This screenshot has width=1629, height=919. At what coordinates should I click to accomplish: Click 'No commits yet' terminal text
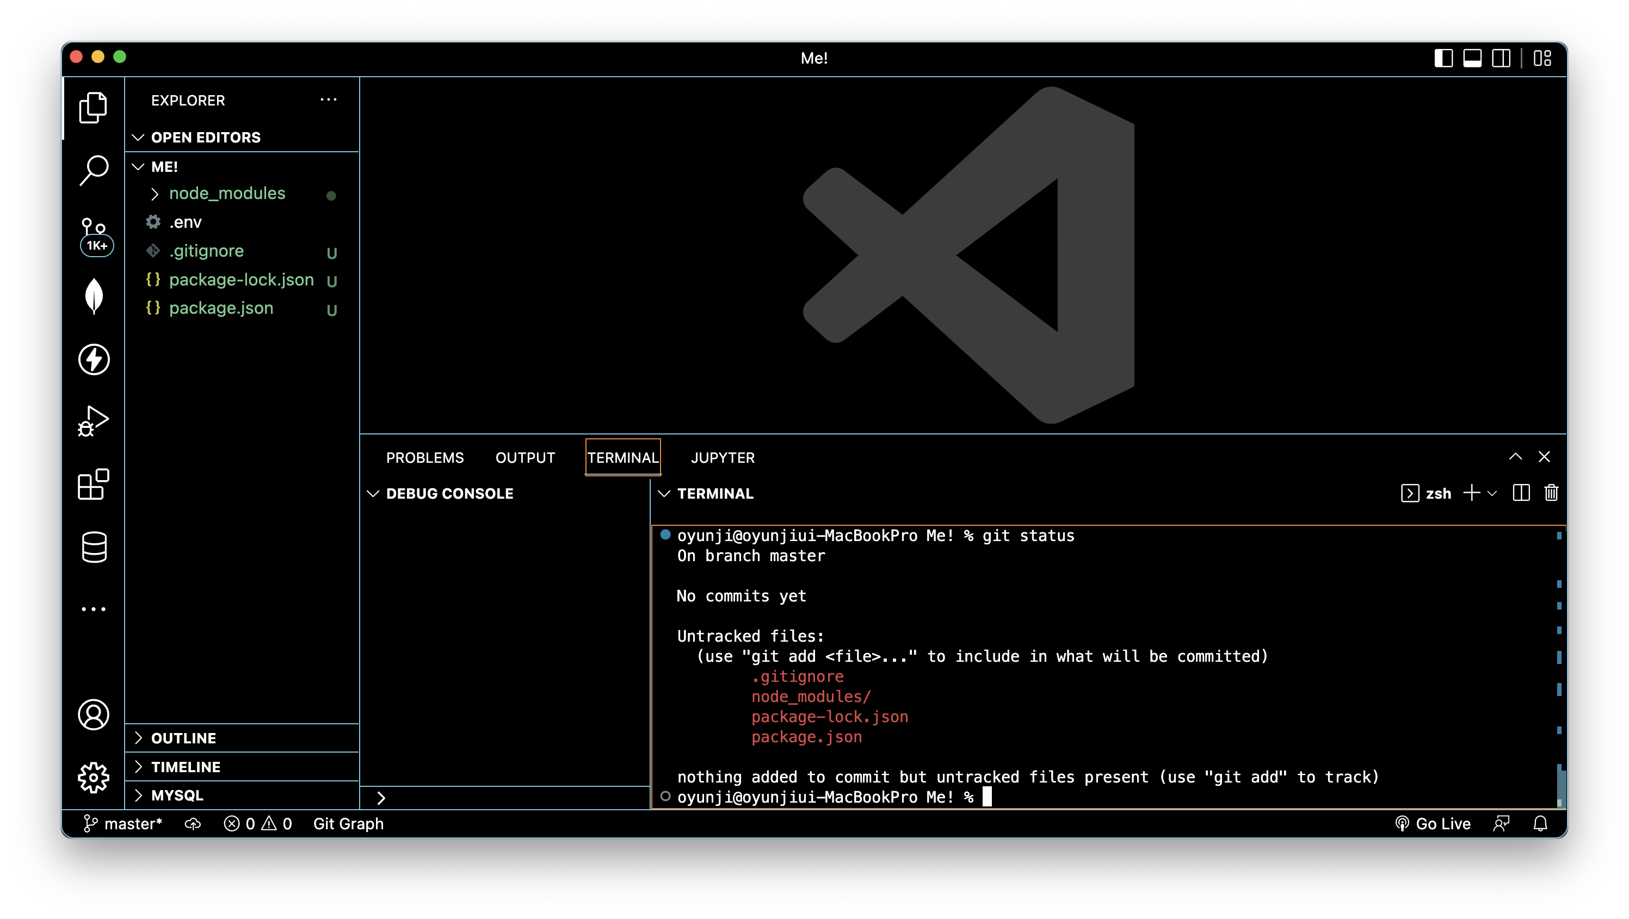click(741, 596)
